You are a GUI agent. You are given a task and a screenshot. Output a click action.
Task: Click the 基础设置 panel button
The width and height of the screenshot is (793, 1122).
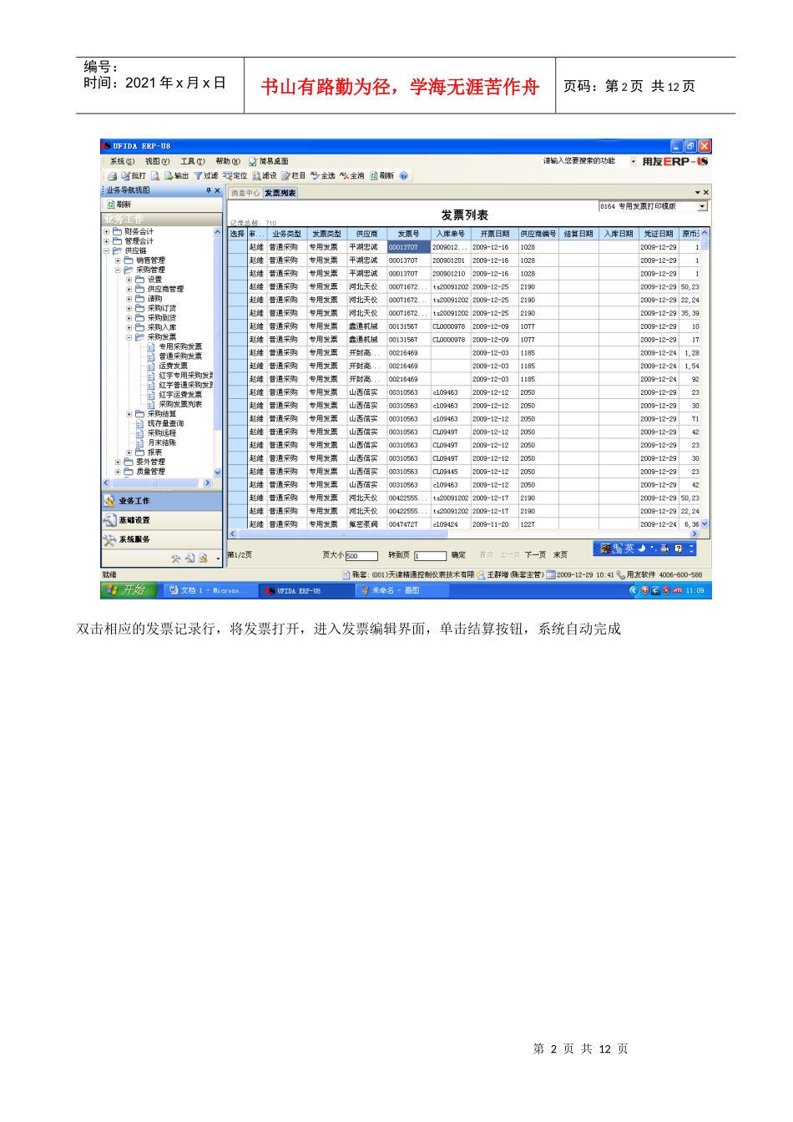pyautogui.click(x=162, y=520)
